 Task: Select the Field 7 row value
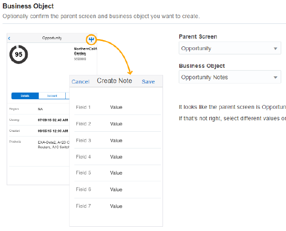pyautogui.click(x=116, y=206)
